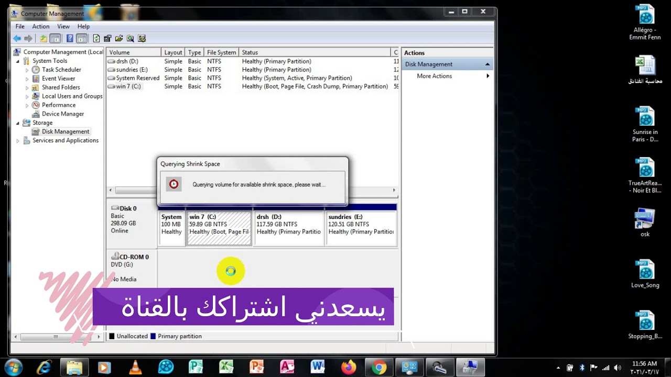Open the Windows Start button
Screen dimensions: 671x377
click(13, 367)
